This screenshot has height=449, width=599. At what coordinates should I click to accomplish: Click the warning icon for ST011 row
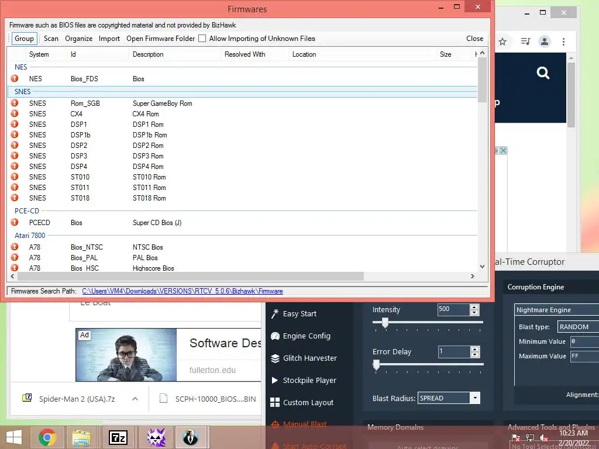[15, 187]
